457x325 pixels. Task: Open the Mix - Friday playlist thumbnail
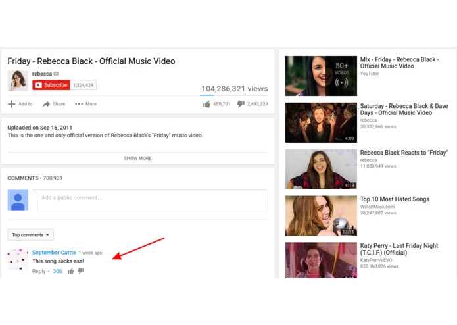(321, 76)
